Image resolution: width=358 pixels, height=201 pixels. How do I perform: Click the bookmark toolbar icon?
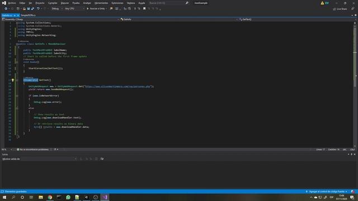[x=144, y=9]
